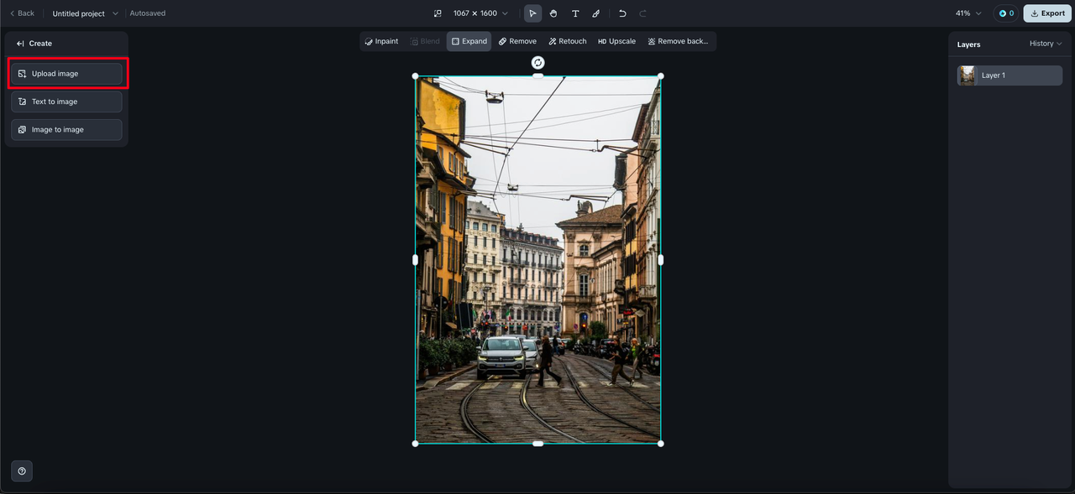
Task: Collapse the Create panel with the arrow icon
Action: [20, 44]
